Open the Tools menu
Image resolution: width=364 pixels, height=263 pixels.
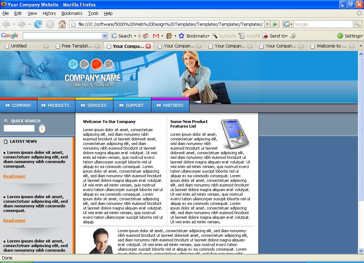93,13
